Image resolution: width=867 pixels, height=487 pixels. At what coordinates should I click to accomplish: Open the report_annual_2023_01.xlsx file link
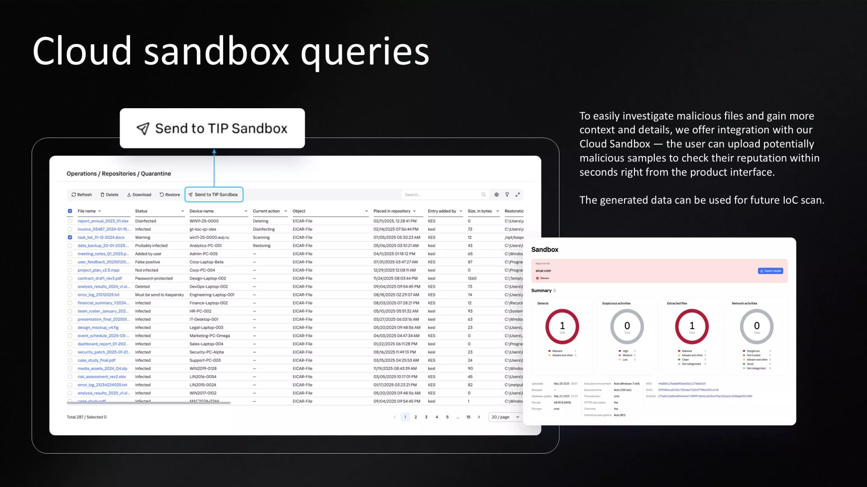[103, 221]
